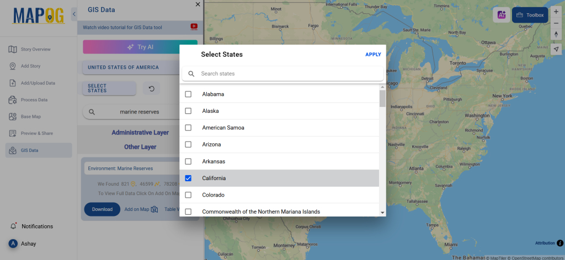The image size is (565, 260).
Task: Open the Add/Upload Data menu item
Action: coord(38,83)
